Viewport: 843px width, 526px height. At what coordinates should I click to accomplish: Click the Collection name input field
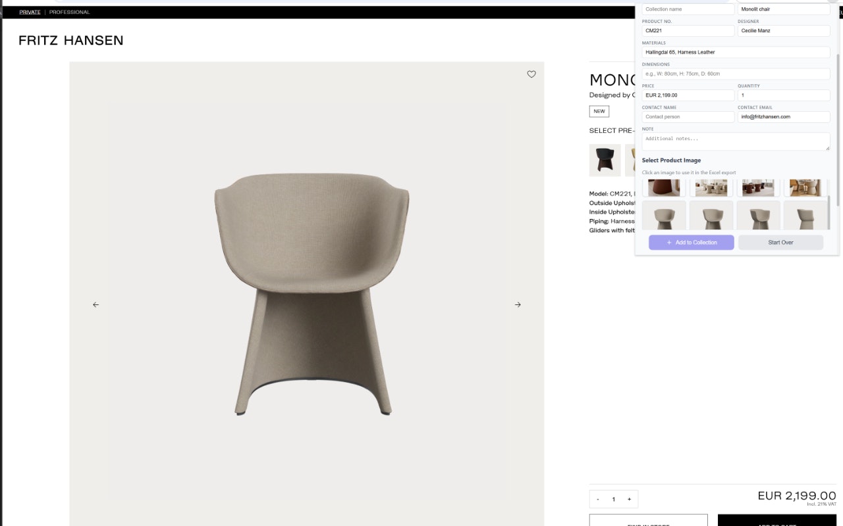coord(688,9)
